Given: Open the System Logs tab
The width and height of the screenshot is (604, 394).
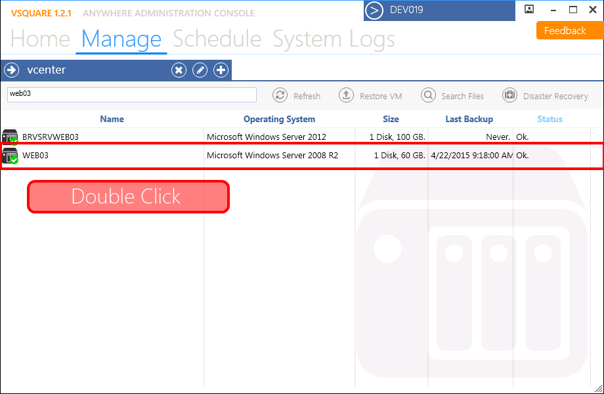Looking at the screenshot, I should click(334, 39).
